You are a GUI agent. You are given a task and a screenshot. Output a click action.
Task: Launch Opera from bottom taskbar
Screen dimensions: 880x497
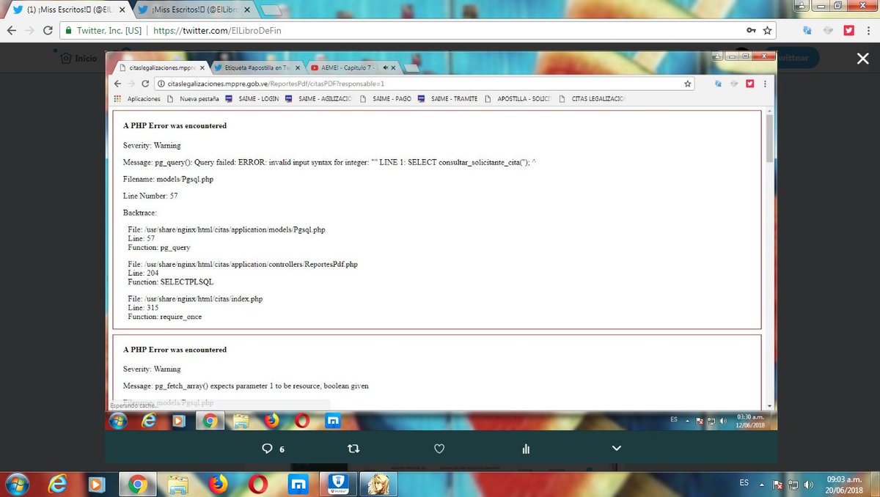[257, 484]
